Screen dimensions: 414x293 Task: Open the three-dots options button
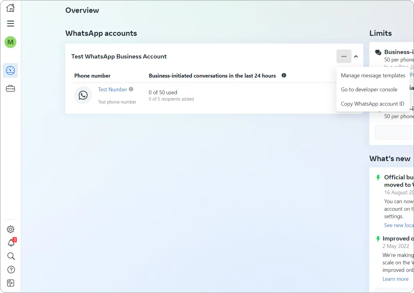(x=344, y=56)
